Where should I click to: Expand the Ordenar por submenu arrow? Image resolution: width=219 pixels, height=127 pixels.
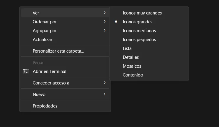point(105,22)
